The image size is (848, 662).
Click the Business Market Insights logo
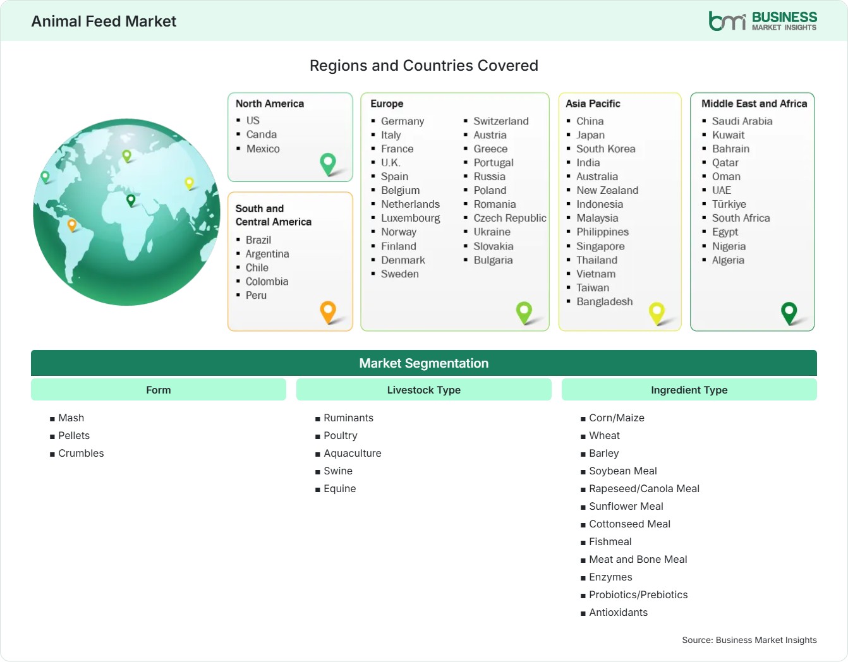(x=763, y=21)
